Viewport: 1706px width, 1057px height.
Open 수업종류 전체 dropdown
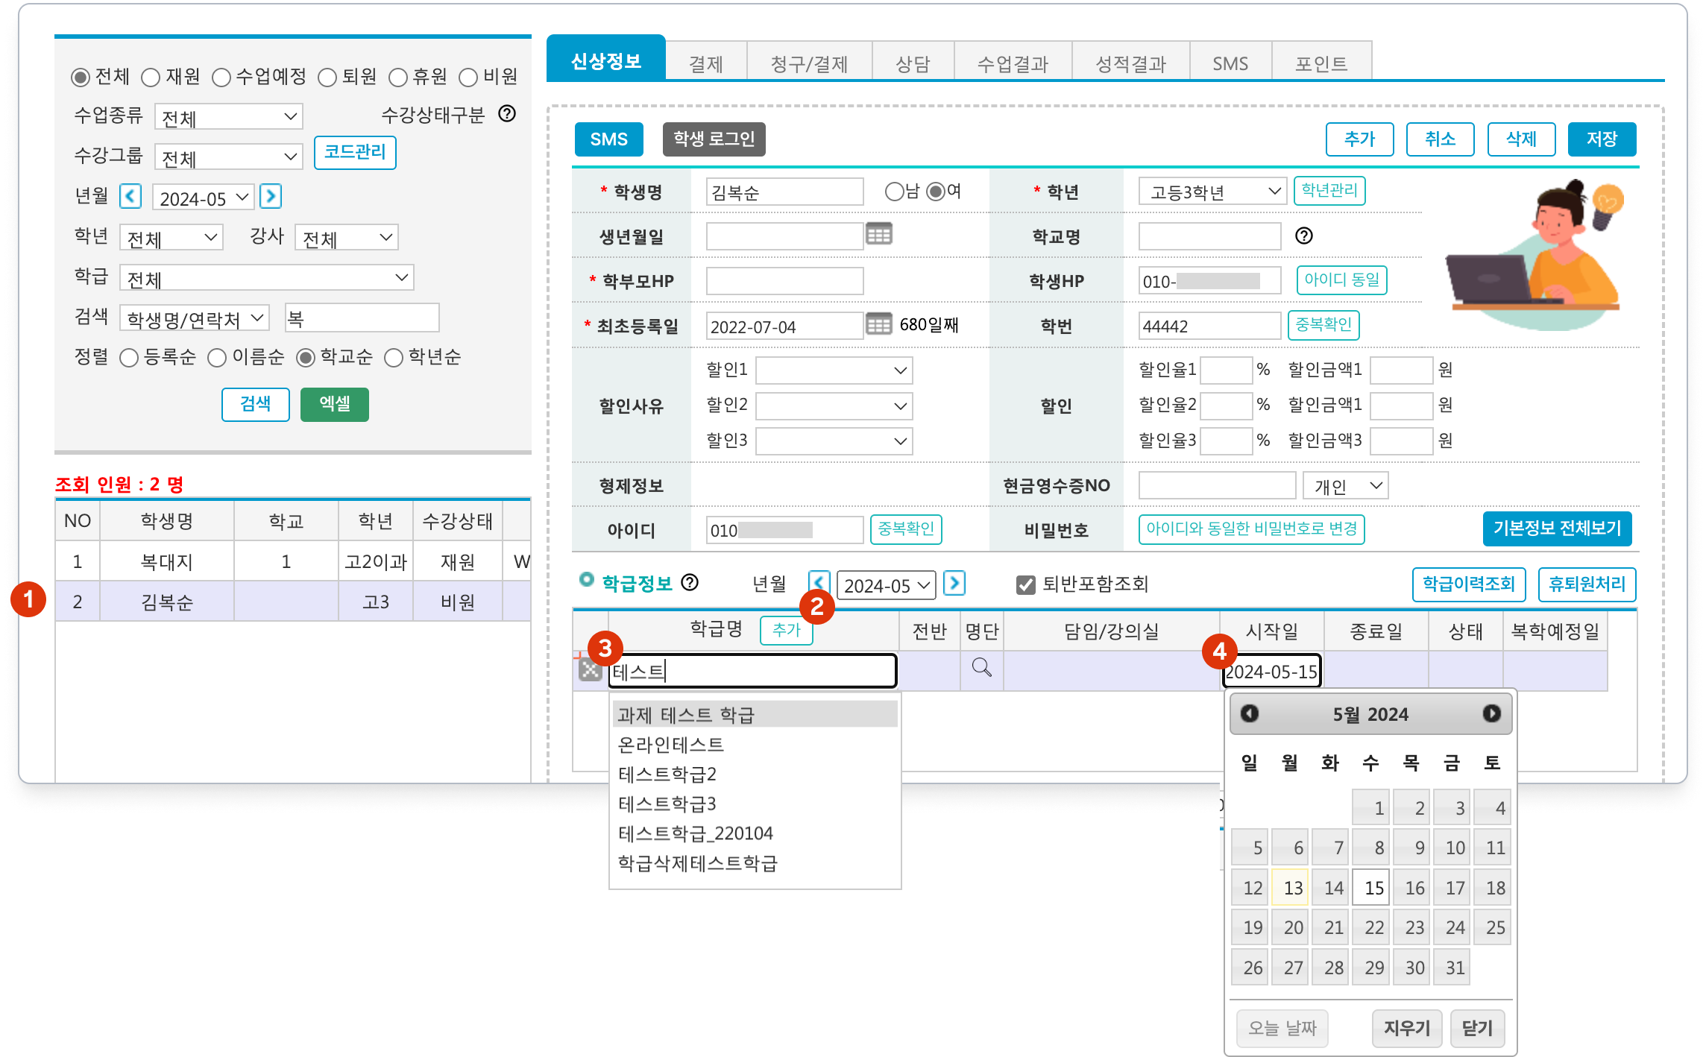(228, 117)
